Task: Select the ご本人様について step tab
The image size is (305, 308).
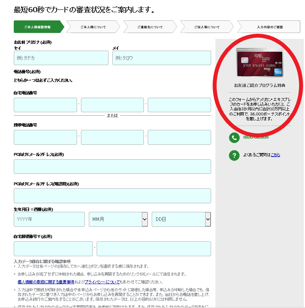Action: (x=93, y=27)
